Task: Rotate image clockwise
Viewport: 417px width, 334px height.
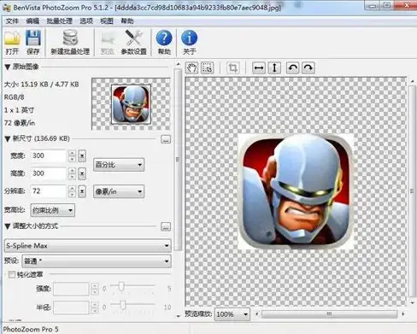Action: (x=308, y=68)
